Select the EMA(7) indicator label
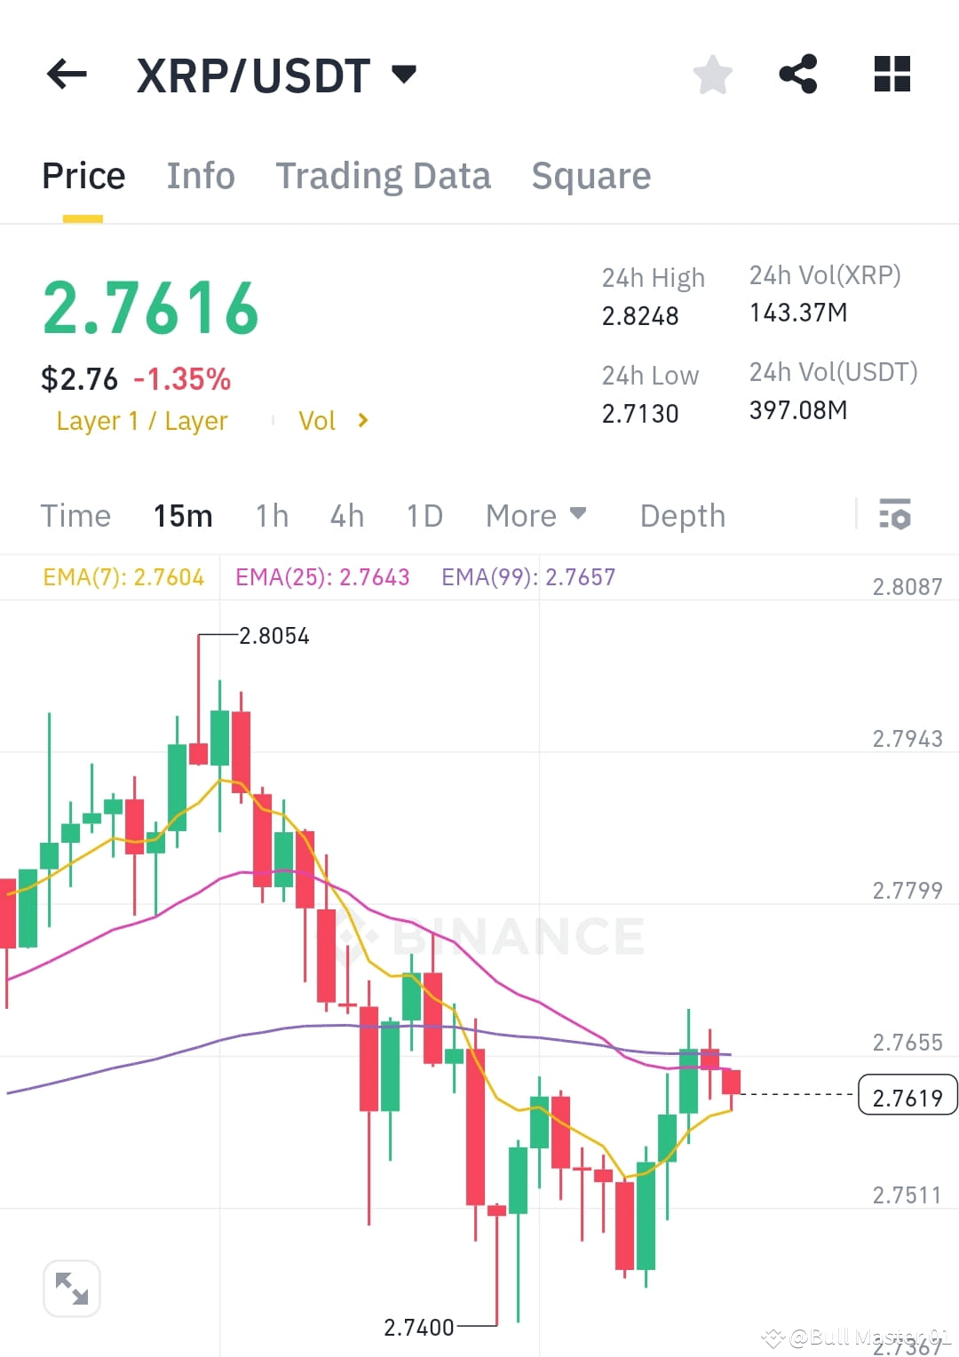 pos(123,576)
